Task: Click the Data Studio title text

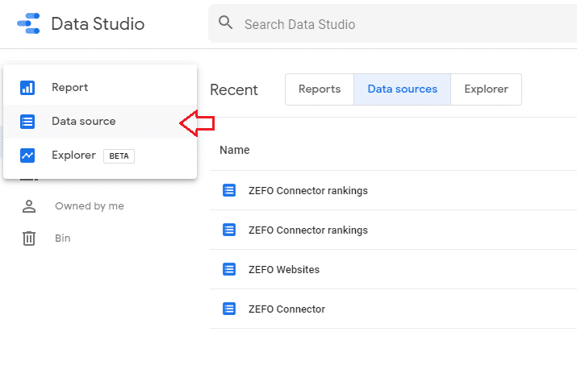Action: point(98,24)
